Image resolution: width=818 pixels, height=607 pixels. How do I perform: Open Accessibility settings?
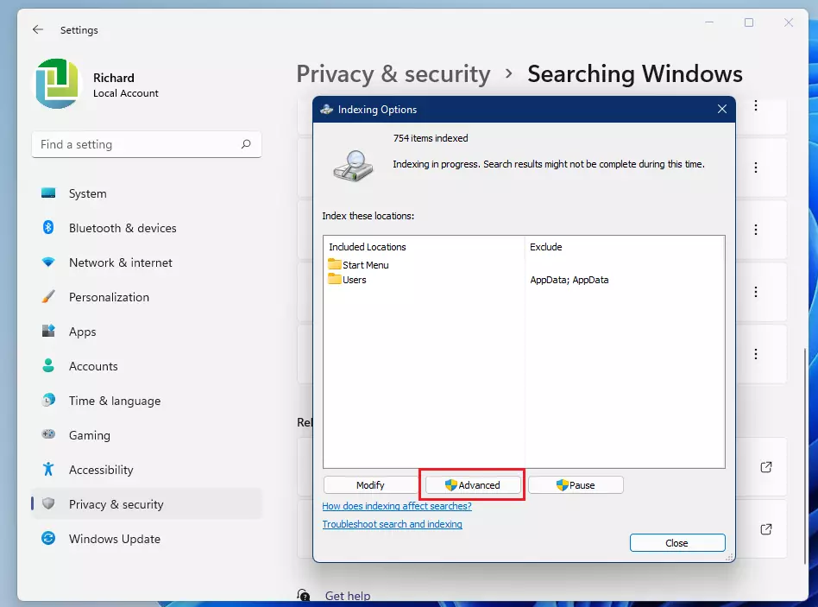tap(146, 469)
